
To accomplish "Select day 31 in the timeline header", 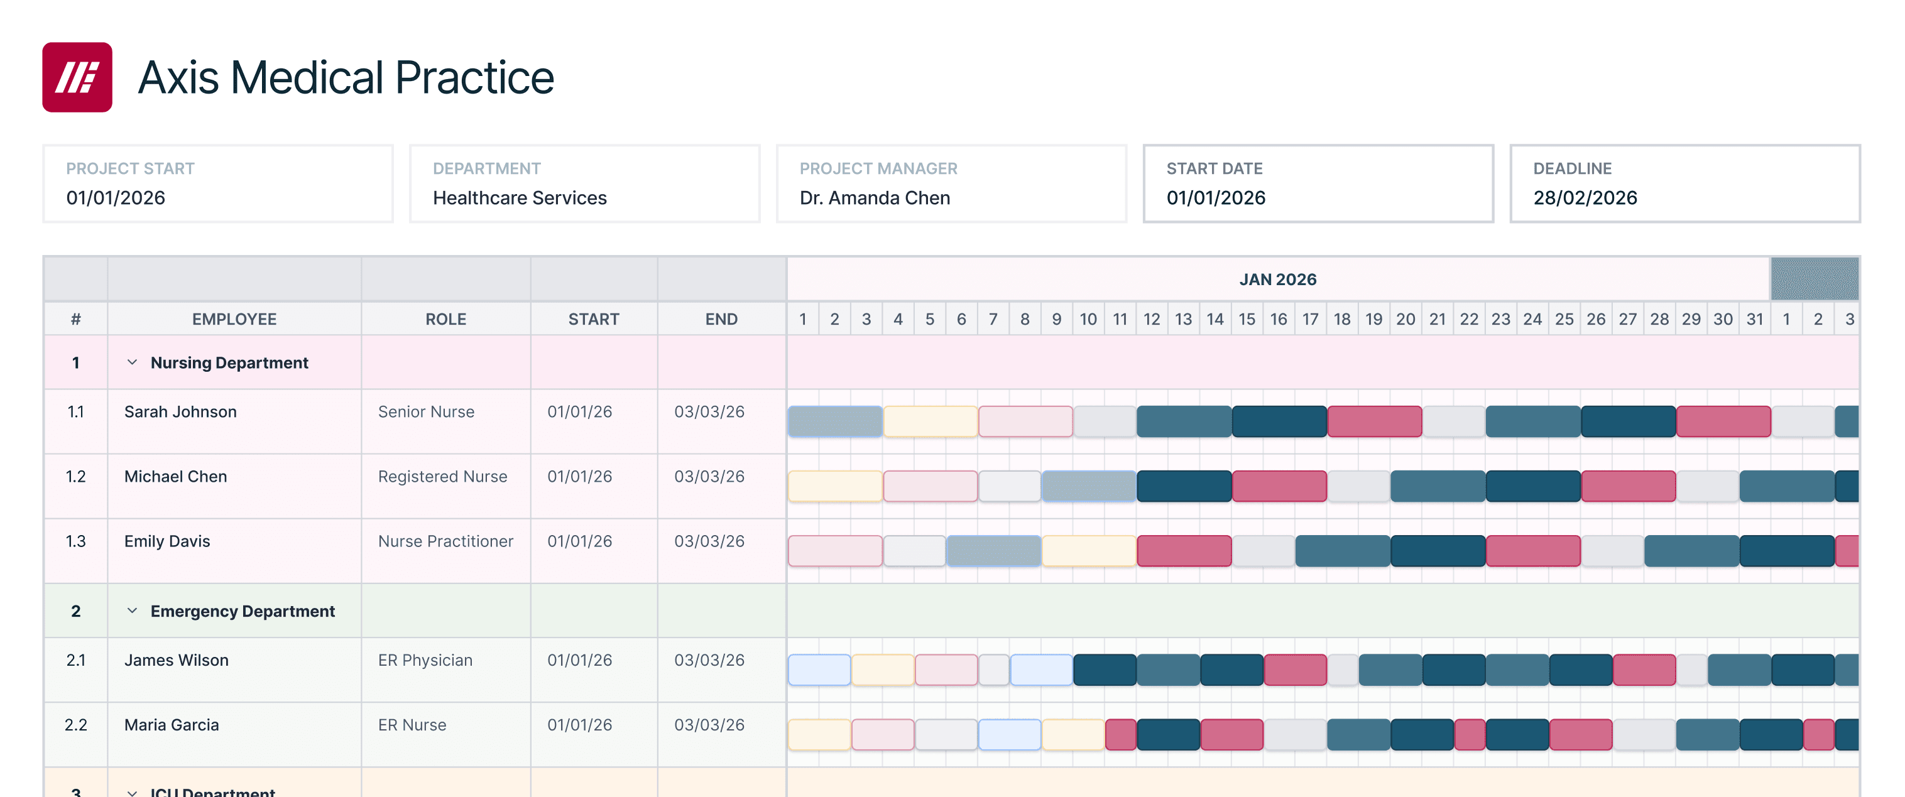I will (x=1755, y=318).
